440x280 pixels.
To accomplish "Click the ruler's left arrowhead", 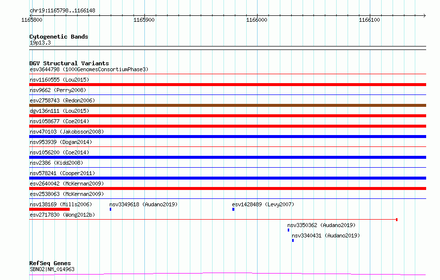I will (31, 15).
